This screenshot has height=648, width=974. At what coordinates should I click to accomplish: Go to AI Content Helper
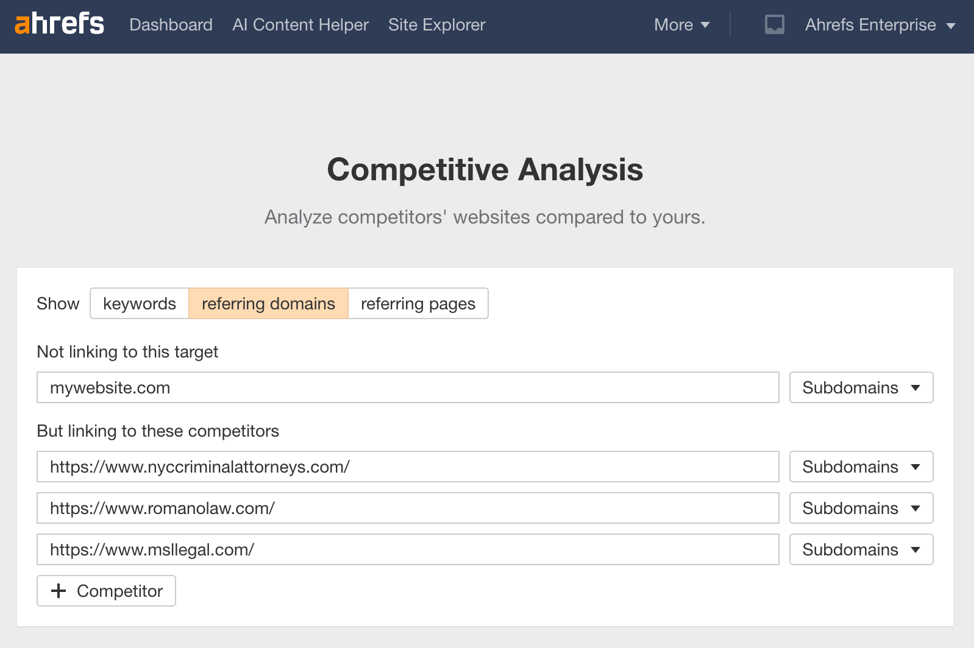tap(300, 24)
